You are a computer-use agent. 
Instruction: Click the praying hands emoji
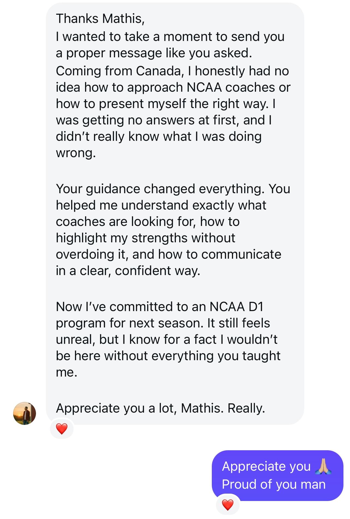pyautogui.click(x=323, y=466)
